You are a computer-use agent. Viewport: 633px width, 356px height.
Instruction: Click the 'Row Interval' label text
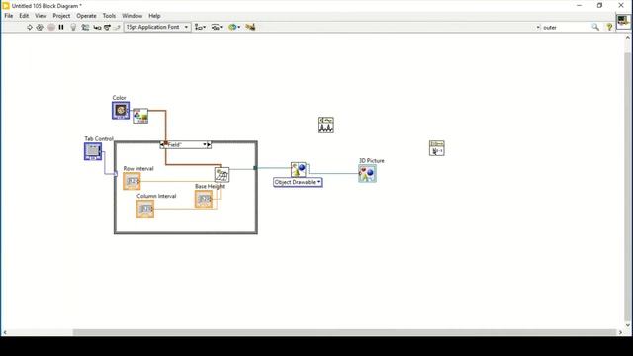138,169
